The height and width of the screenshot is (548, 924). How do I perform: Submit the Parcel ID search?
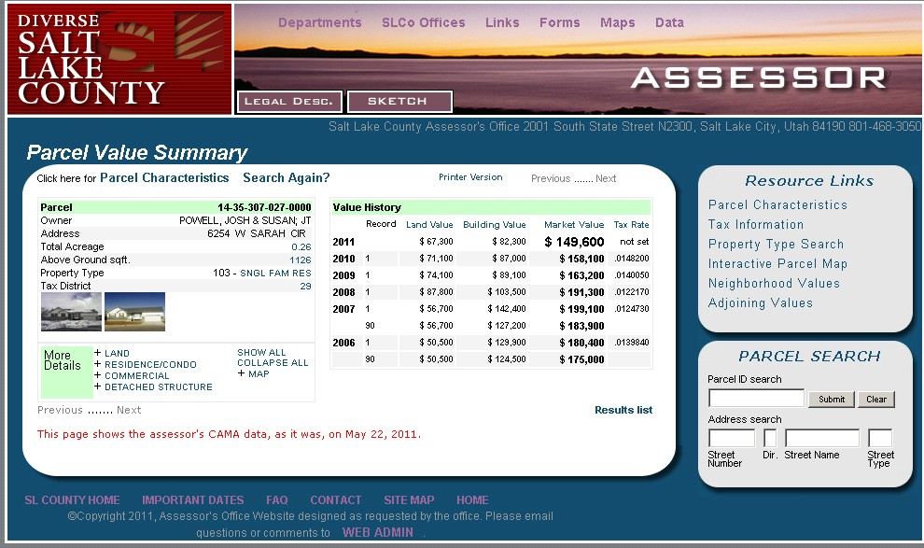[x=831, y=400]
